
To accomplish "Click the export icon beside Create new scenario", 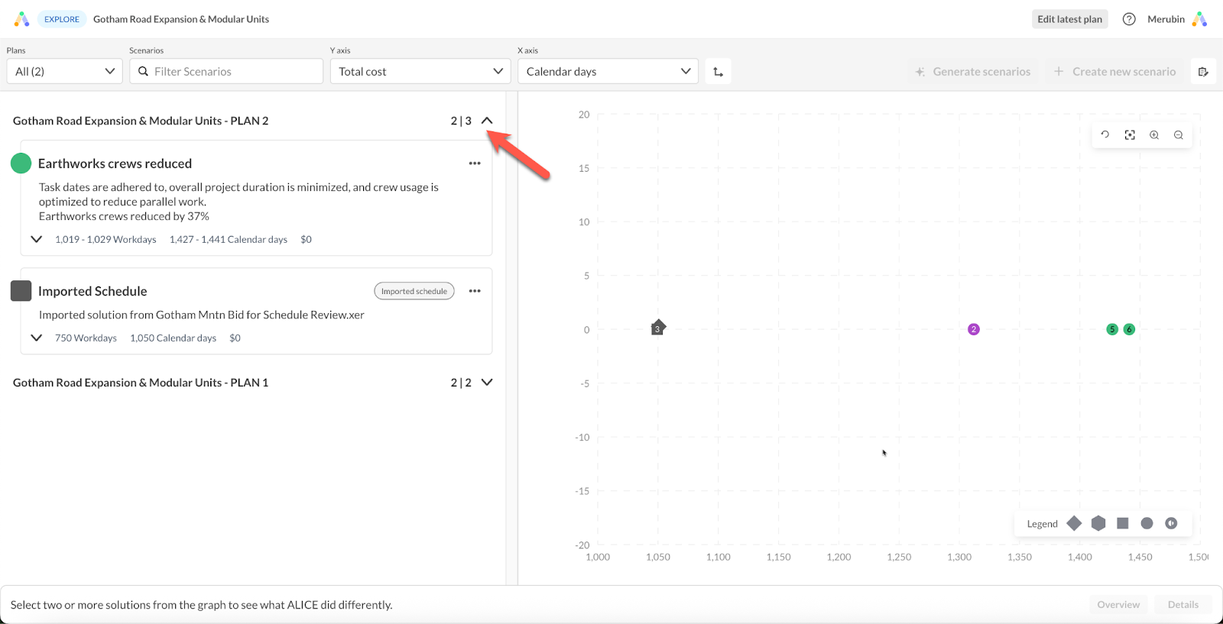I will (1203, 72).
